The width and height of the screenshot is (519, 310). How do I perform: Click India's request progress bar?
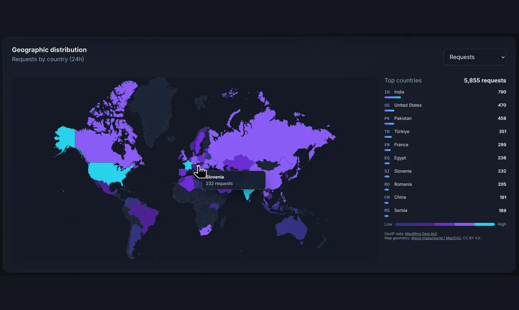coord(393,97)
